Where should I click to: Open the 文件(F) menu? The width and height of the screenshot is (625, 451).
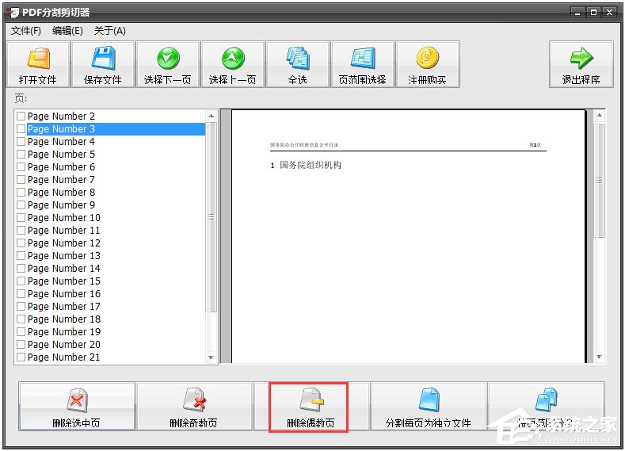[x=26, y=31]
